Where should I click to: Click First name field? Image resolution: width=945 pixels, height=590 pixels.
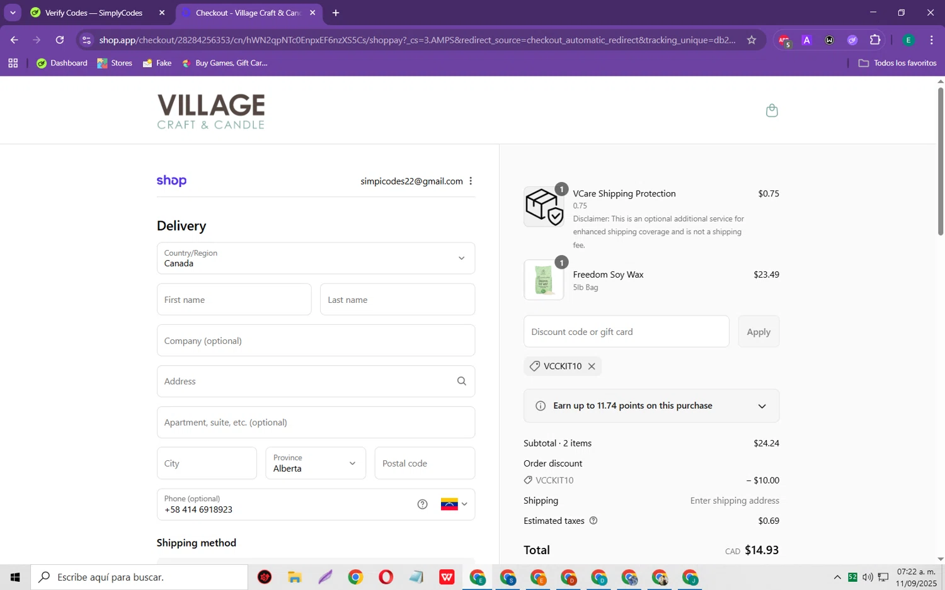(234, 300)
